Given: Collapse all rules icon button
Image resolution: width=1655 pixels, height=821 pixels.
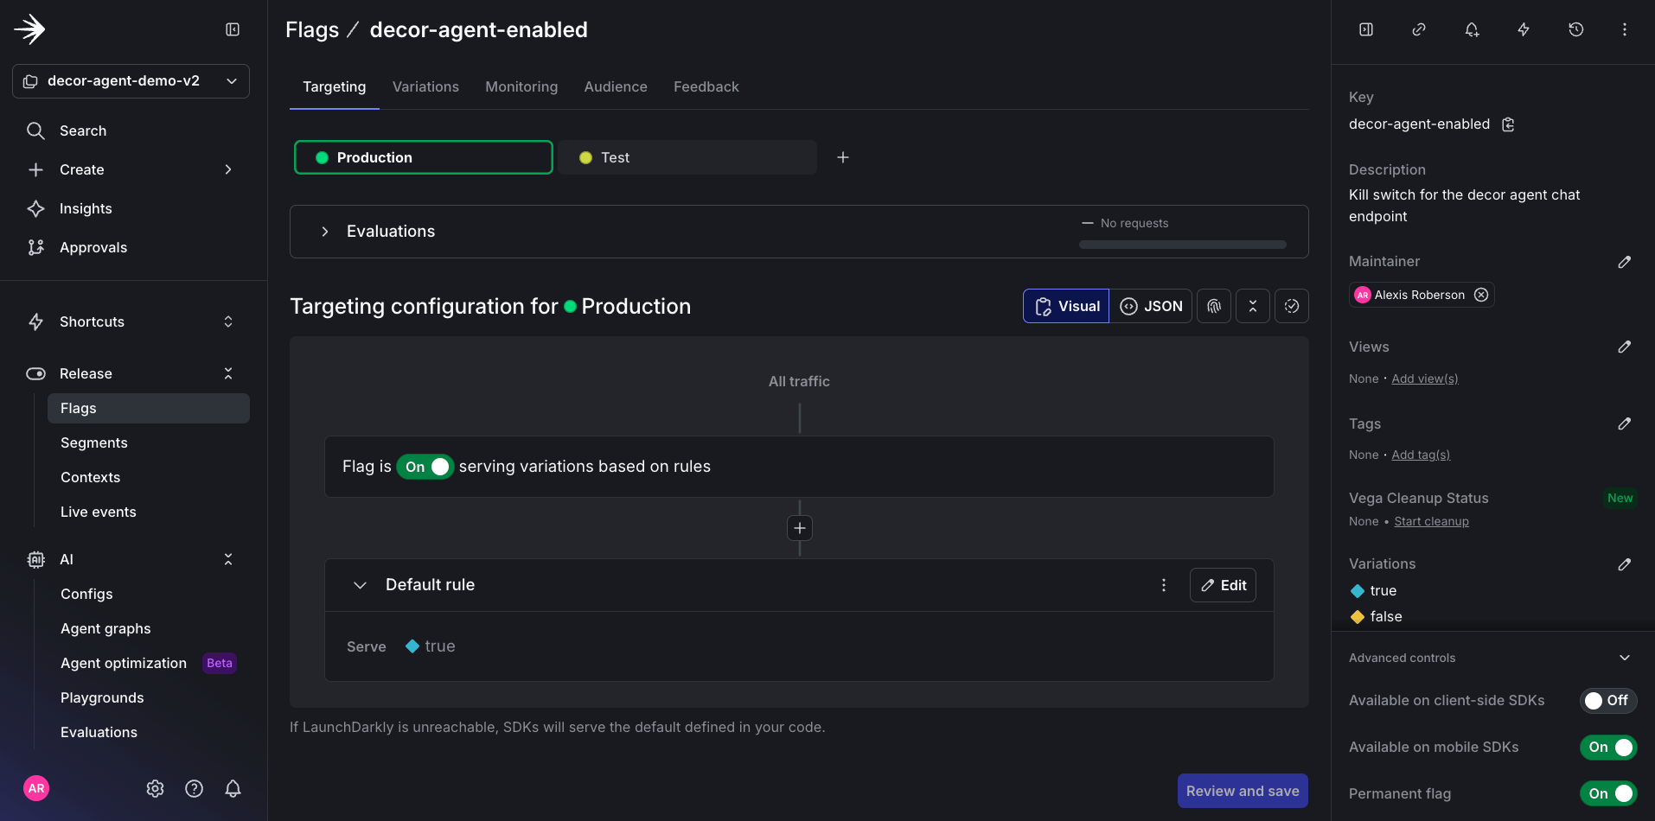Looking at the screenshot, I should (x=1253, y=306).
